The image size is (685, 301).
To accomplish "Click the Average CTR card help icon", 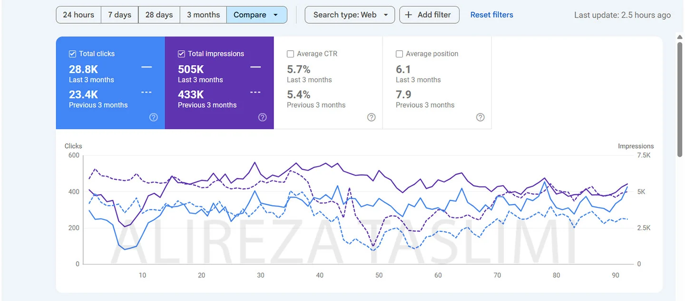I will point(372,117).
